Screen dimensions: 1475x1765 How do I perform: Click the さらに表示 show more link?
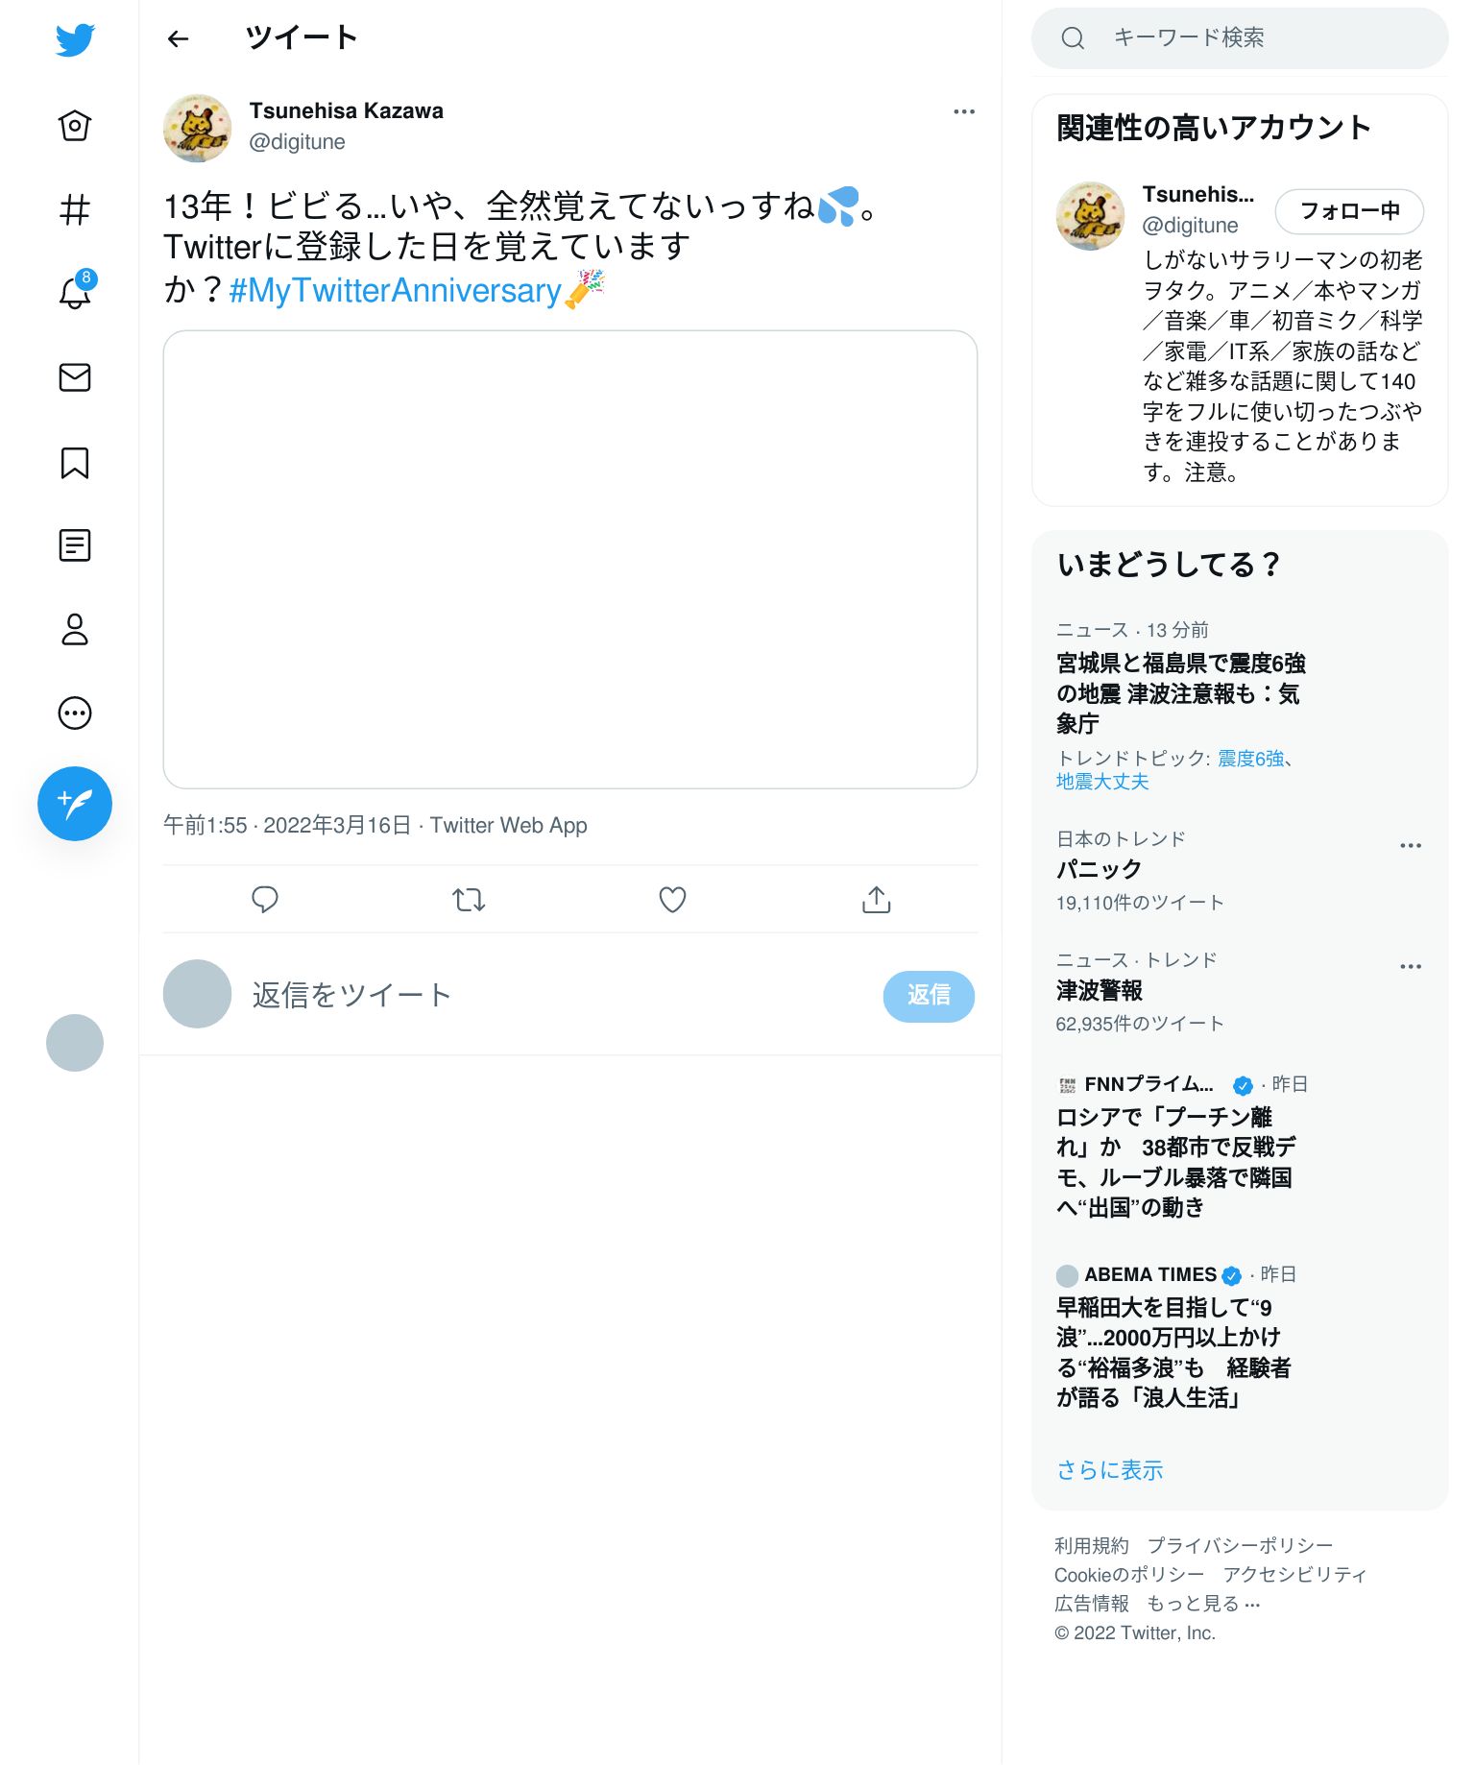(1109, 1470)
